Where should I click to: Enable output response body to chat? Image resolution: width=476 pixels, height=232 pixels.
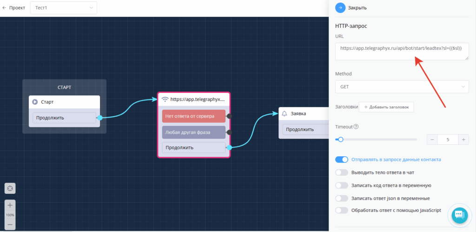tap(342, 172)
